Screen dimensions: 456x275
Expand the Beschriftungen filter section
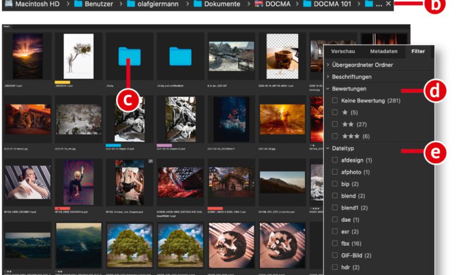pos(328,77)
